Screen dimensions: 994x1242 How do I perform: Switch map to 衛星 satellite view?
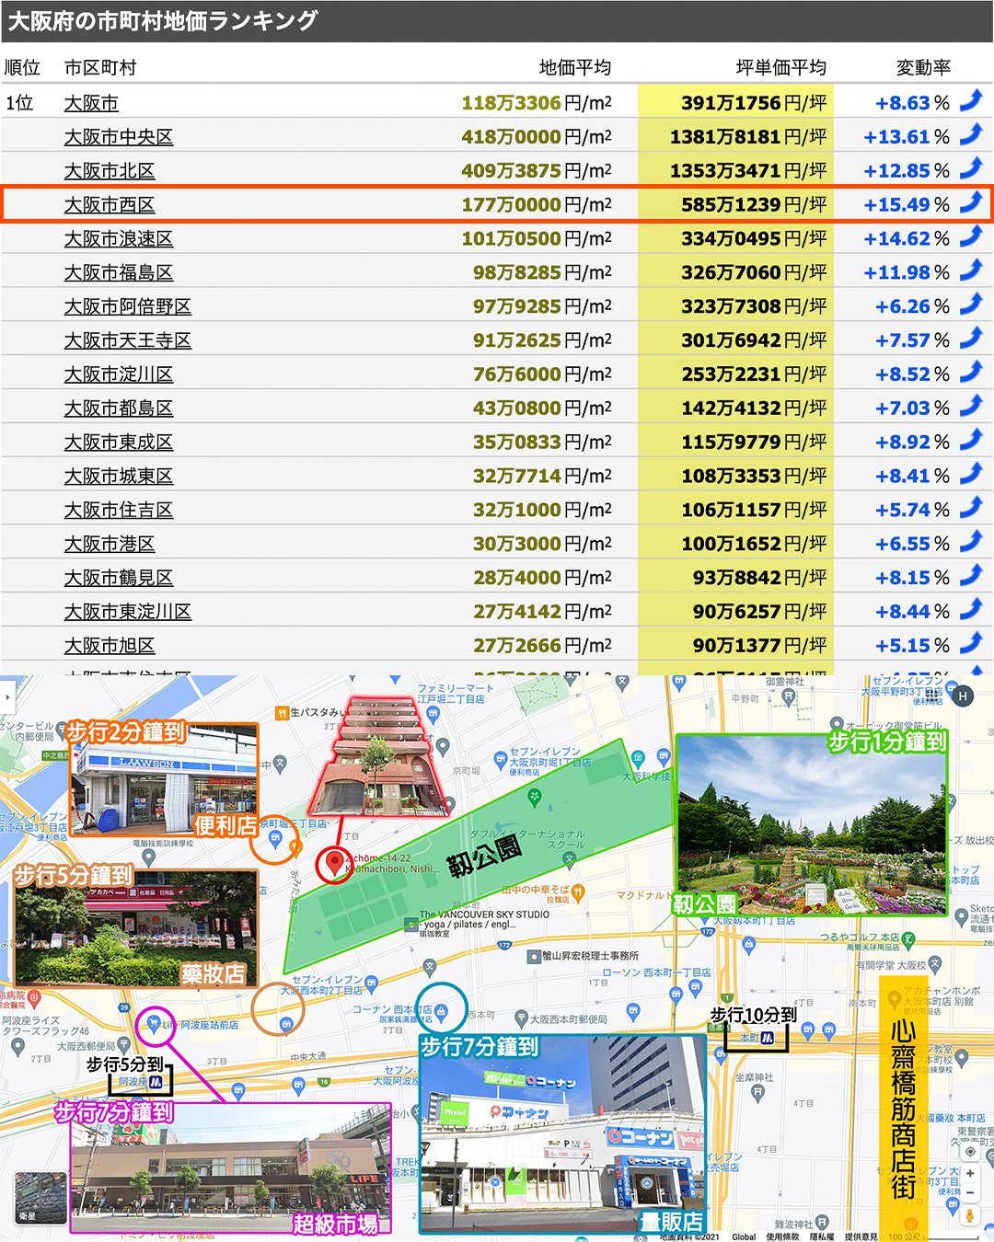pos(40,1198)
